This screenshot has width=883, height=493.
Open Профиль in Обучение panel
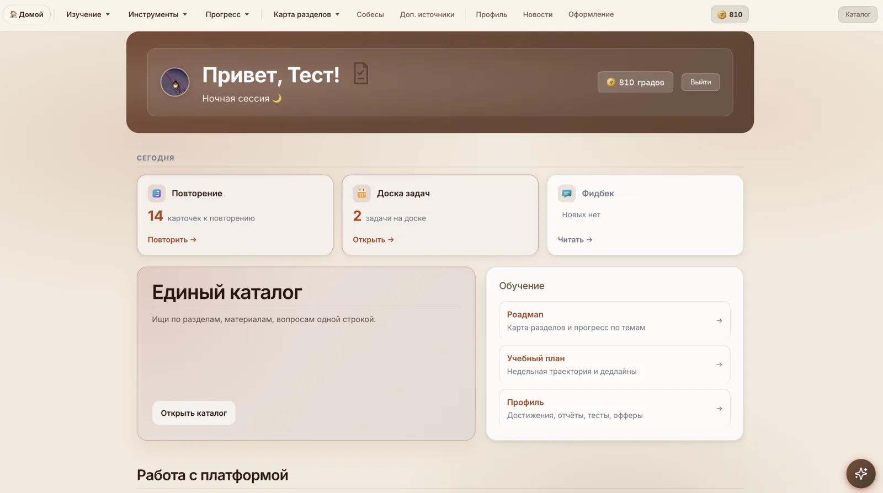tap(615, 408)
